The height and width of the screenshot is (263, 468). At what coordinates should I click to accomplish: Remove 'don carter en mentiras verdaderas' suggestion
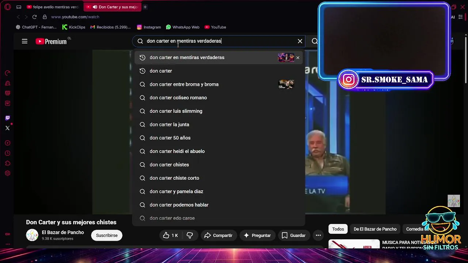[x=298, y=58]
